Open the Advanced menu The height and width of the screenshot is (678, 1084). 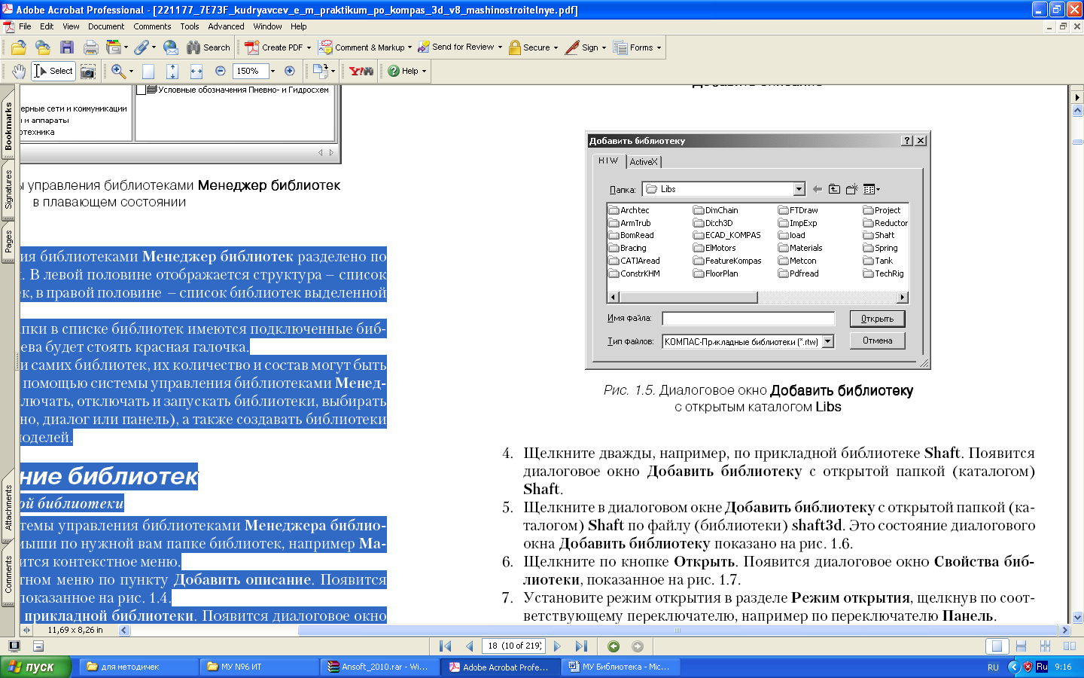point(226,26)
